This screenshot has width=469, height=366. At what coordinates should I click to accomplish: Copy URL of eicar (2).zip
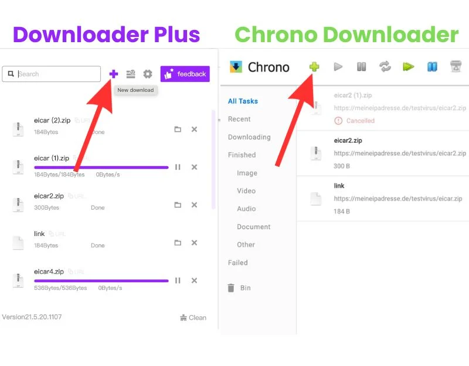coord(82,121)
